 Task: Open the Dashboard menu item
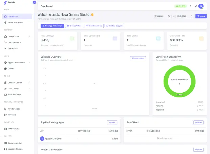17,17
